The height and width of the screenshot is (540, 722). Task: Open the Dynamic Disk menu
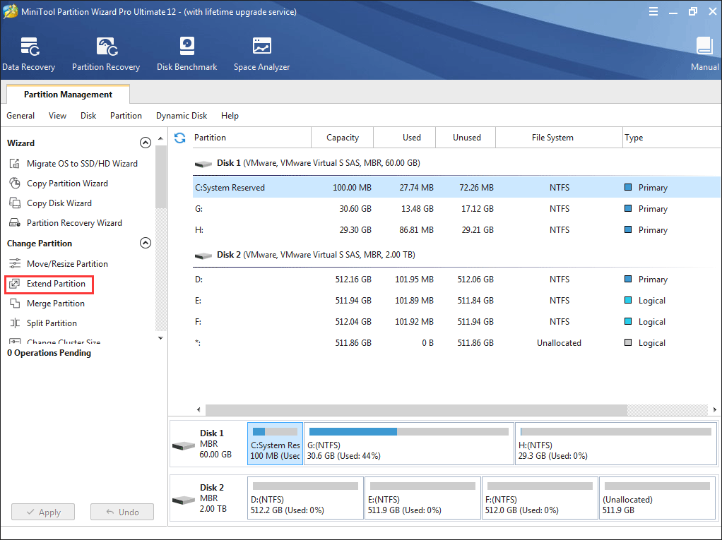182,116
